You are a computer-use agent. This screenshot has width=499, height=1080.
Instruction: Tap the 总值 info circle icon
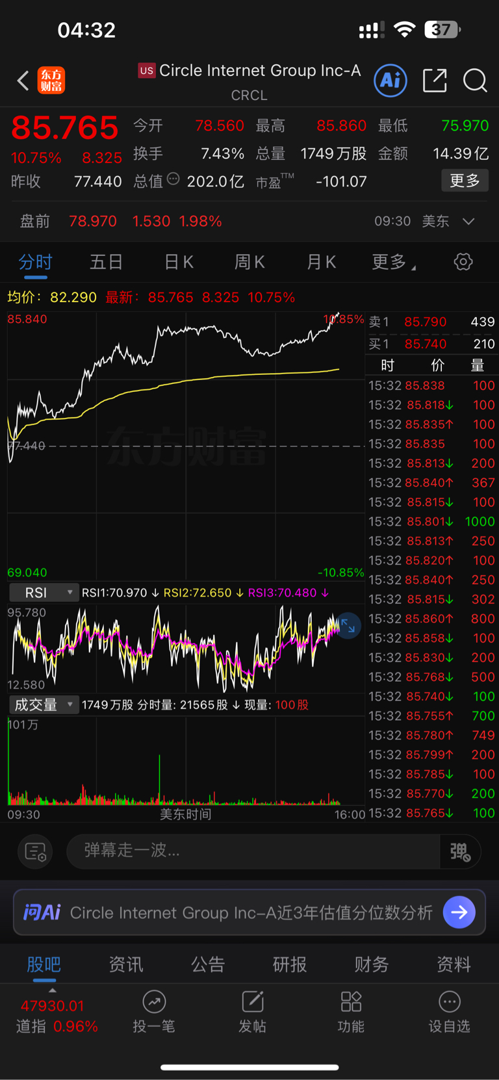pyautogui.click(x=173, y=179)
